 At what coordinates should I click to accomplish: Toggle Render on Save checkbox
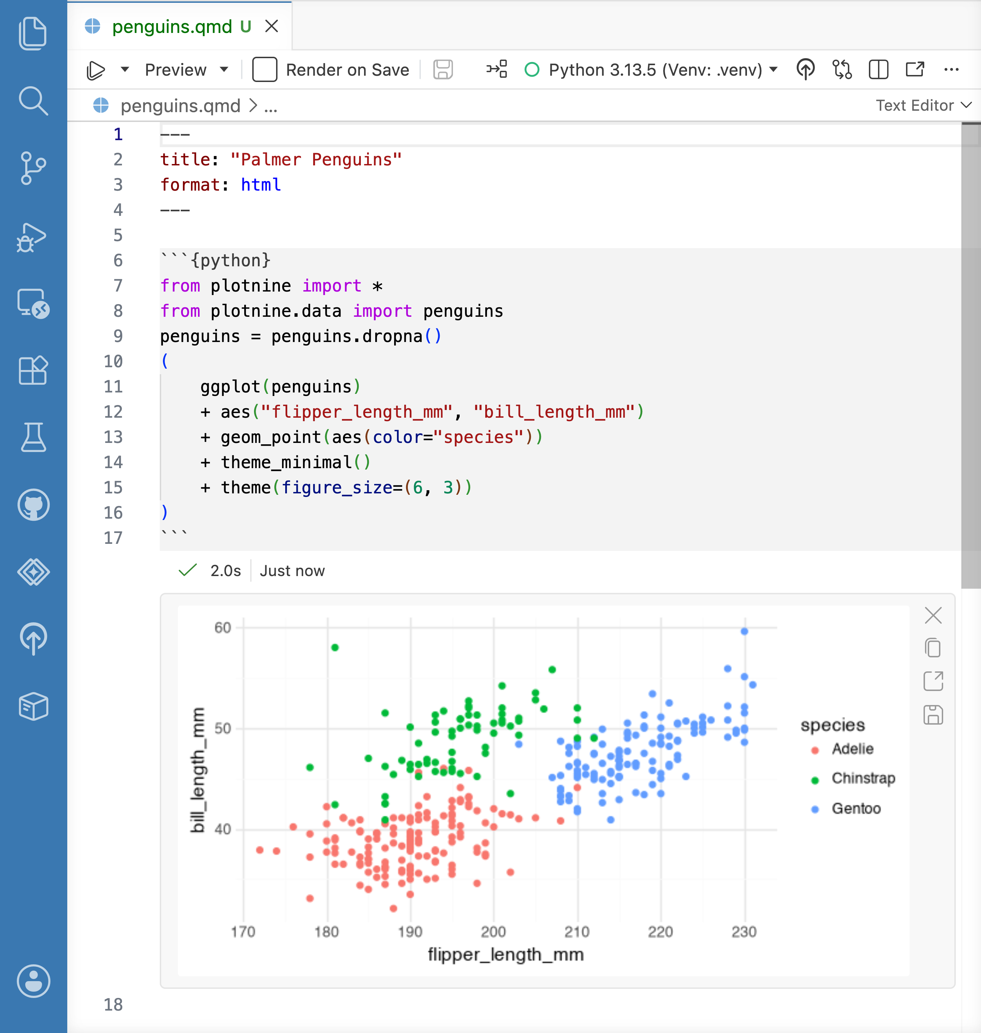click(x=265, y=70)
